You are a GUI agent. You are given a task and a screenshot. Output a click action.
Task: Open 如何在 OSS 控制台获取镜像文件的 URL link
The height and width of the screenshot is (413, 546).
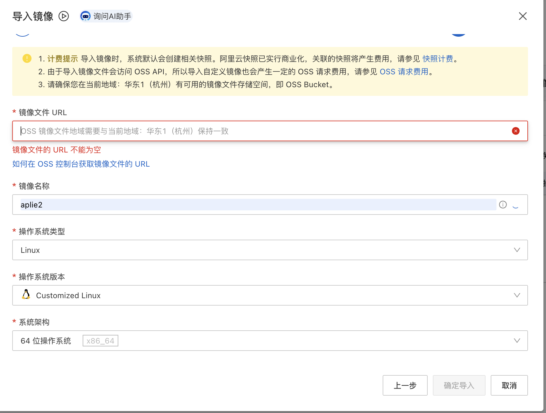[81, 164]
